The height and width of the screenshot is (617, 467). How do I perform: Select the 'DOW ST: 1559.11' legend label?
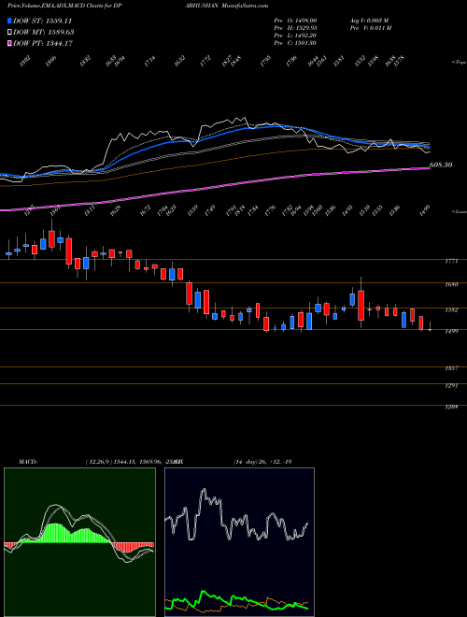click(x=42, y=21)
